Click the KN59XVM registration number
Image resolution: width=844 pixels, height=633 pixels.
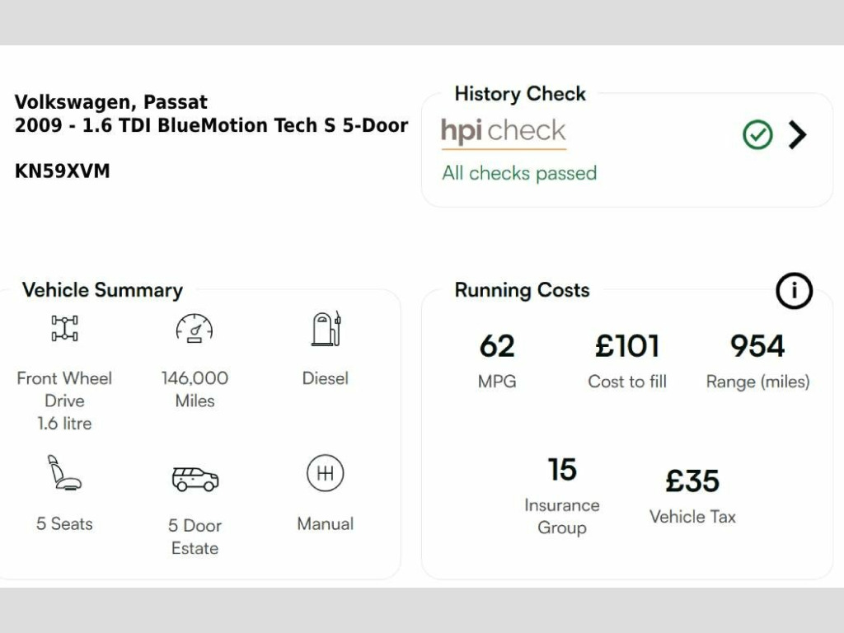tap(63, 171)
